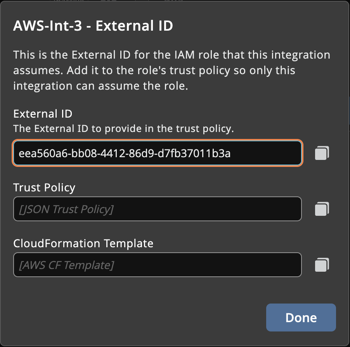Viewport: 350px width, 347px height.
Task: Click the dialog description about the IAM role
Action: tap(172, 70)
